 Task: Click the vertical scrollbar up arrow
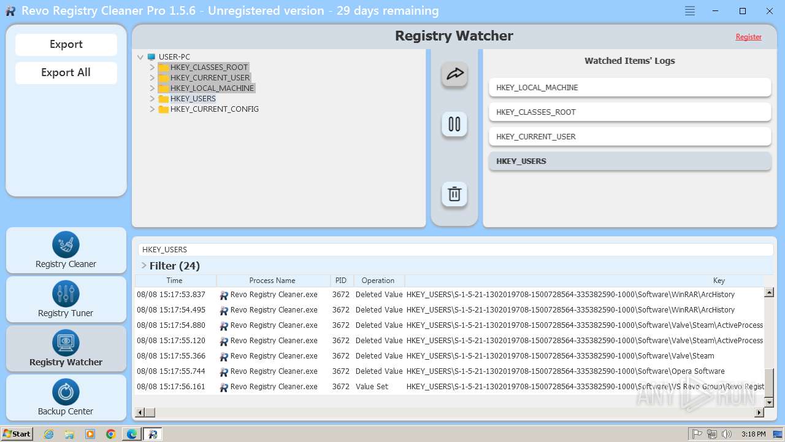(x=769, y=292)
